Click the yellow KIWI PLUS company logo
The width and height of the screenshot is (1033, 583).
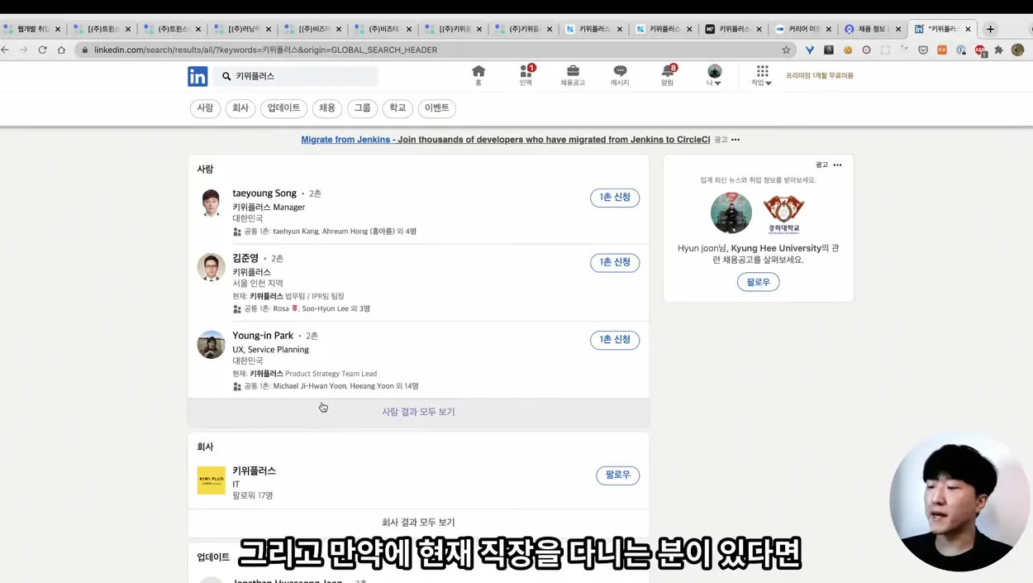pyautogui.click(x=212, y=480)
